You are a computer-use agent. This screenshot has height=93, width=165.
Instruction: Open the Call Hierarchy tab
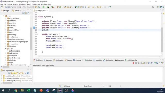131,60
